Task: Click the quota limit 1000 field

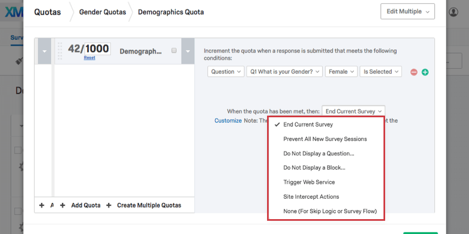Action: pyautogui.click(x=97, y=48)
